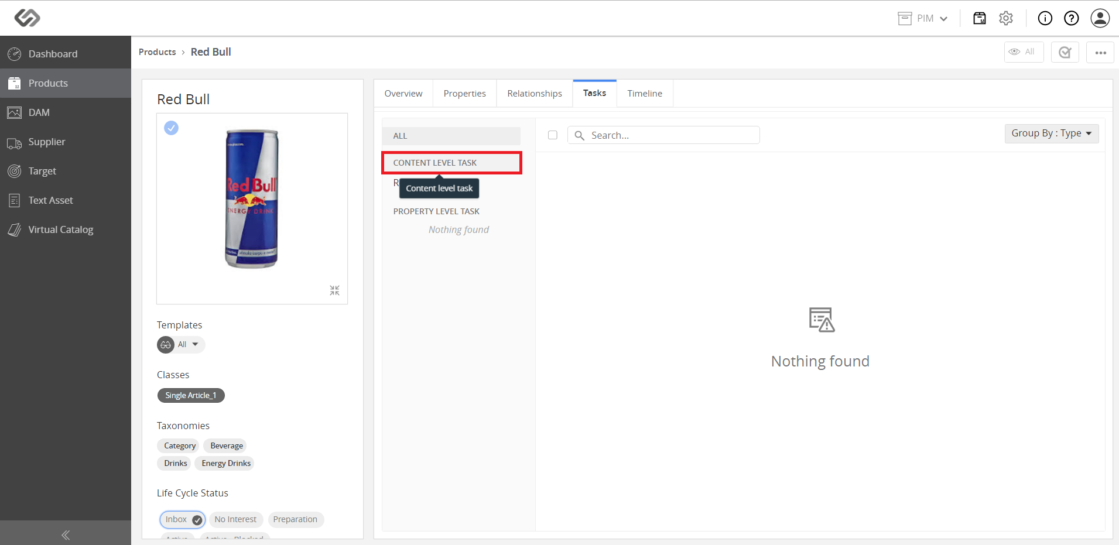Click the collapse image arrows icon

(x=334, y=290)
